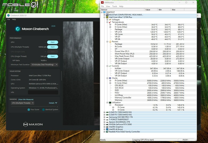The width and height of the screenshot is (208, 143).
Task: Click the Clocks chip icon
Action: pyautogui.click(x=110, y=78)
